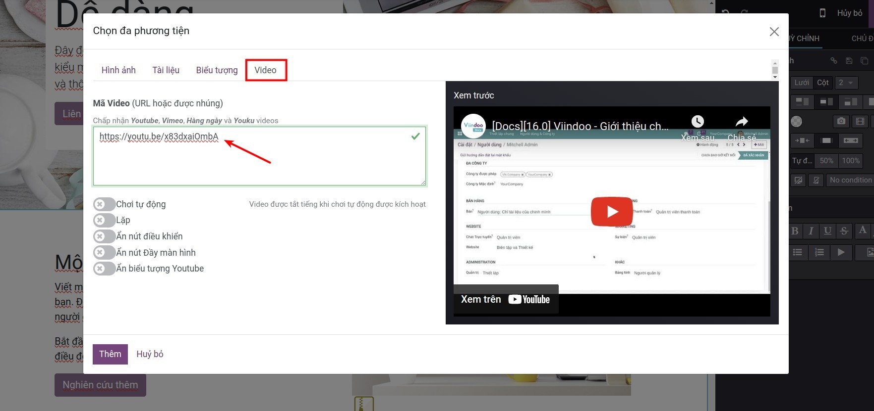This screenshot has height=411, width=874.
Task: Toggle Ẩn nút điều khiển switch
Action: [x=104, y=236]
